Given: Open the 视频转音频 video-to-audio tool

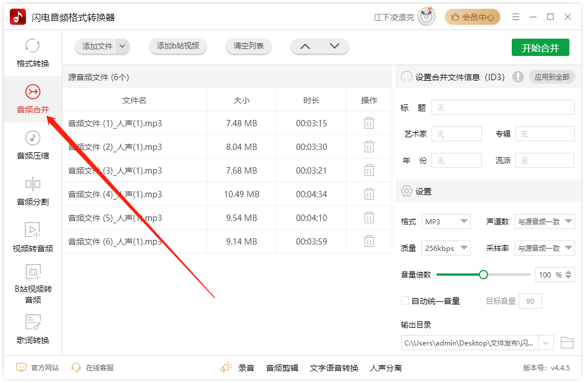Looking at the screenshot, I should (32, 236).
